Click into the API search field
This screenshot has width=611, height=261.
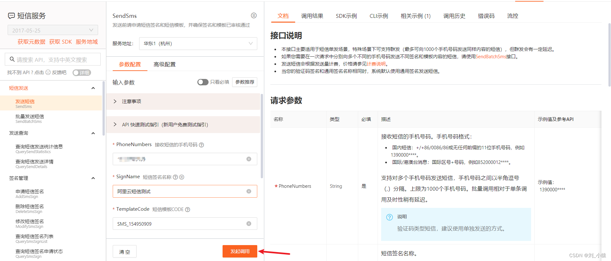(53, 60)
